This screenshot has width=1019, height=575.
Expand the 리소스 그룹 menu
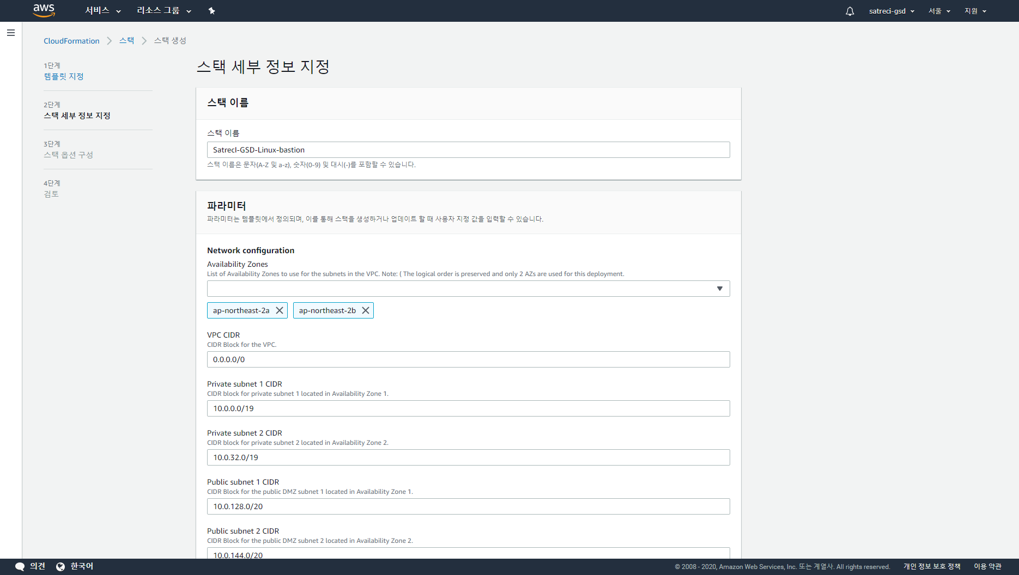point(163,11)
